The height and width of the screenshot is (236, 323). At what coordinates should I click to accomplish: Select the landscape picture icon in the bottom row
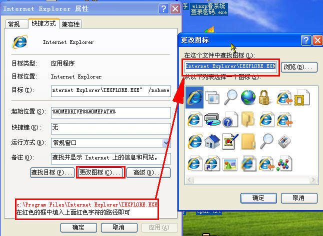tap(230, 164)
